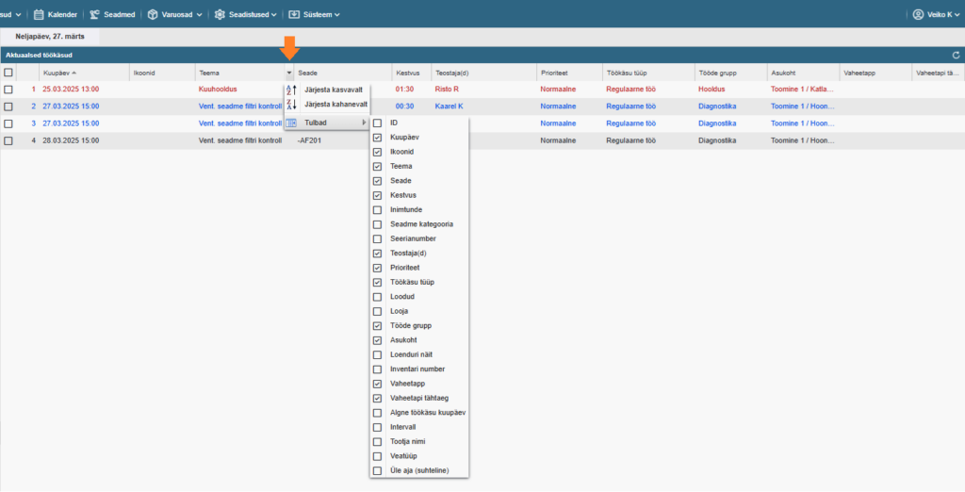Click the Risto R assignee link
Screen dimensions: 965x492
point(446,90)
